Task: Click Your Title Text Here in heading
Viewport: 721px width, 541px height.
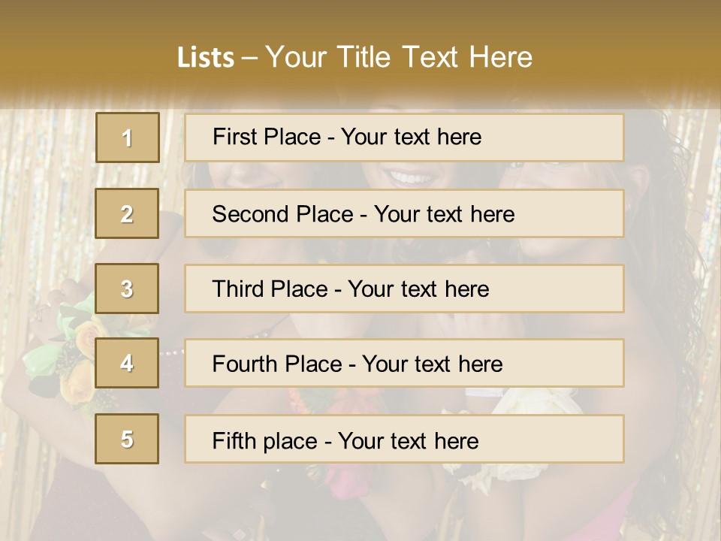Action: point(399,57)
